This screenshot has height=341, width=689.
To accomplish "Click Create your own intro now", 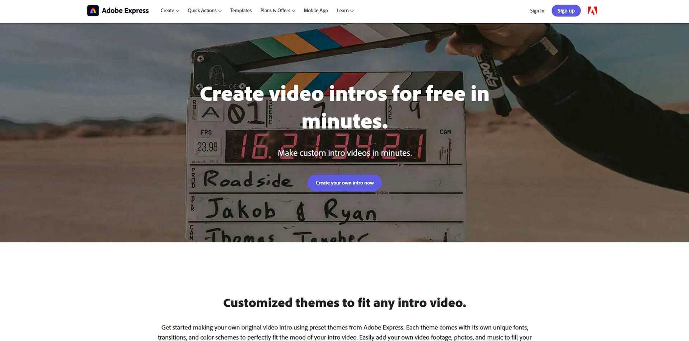I will [344, 183].
